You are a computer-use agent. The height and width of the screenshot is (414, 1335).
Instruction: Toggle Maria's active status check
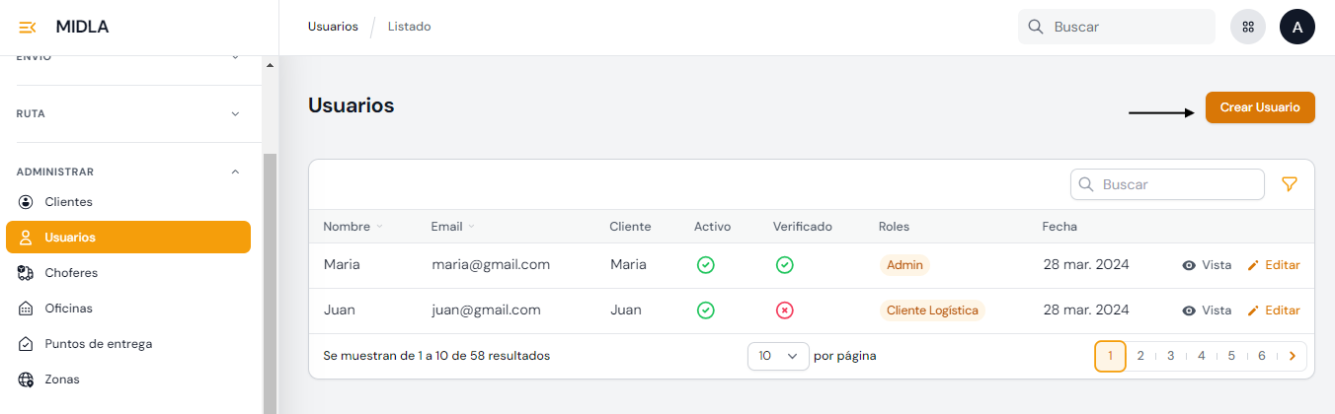point(706,265)
